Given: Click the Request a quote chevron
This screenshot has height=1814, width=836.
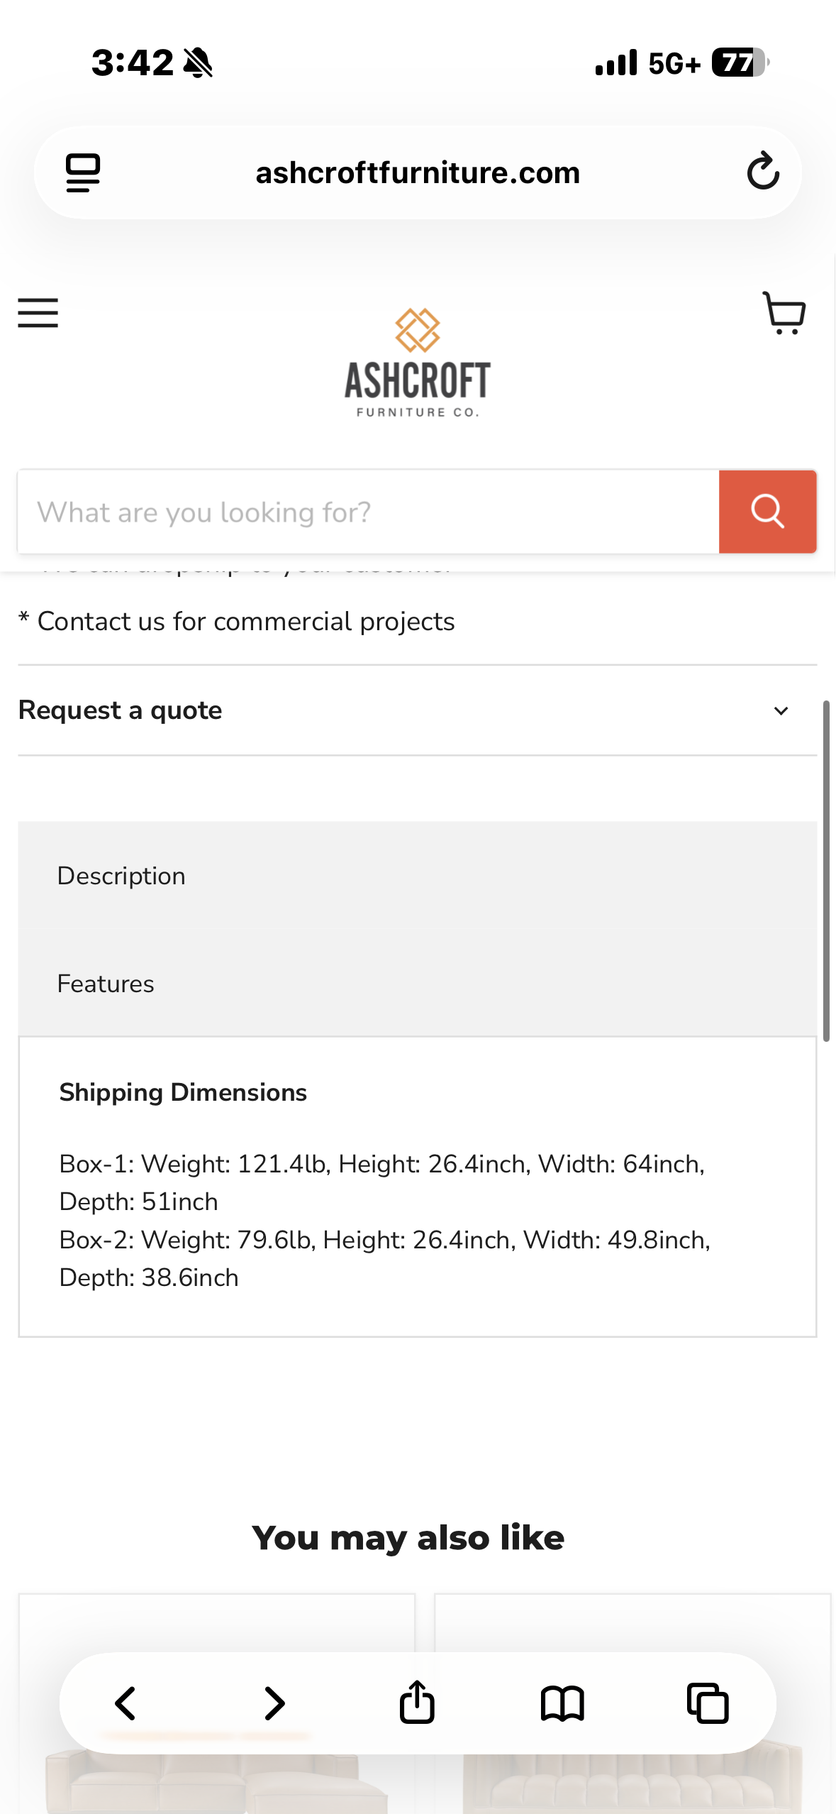Looking at the screenshot, I should point(781,711).
